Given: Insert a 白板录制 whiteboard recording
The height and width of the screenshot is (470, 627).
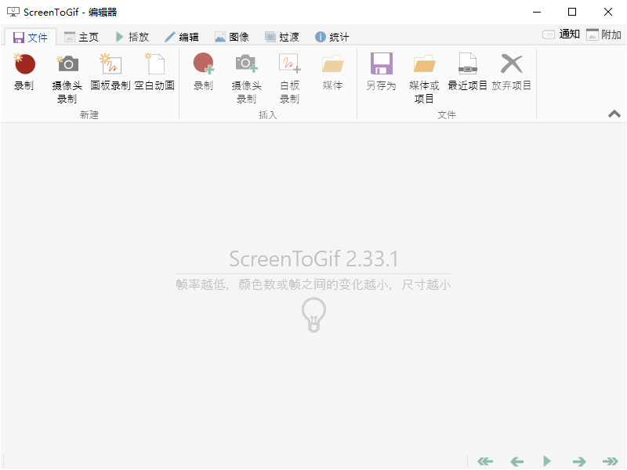Looking at the screenshot, I should [x=289, y=64].
